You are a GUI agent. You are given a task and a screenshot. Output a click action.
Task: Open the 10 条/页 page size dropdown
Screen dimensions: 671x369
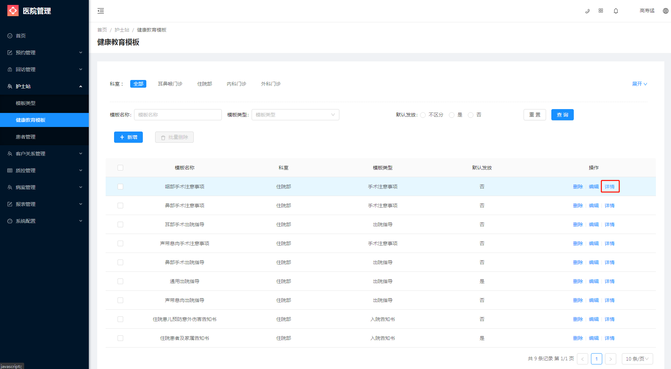tap(637, 359)
